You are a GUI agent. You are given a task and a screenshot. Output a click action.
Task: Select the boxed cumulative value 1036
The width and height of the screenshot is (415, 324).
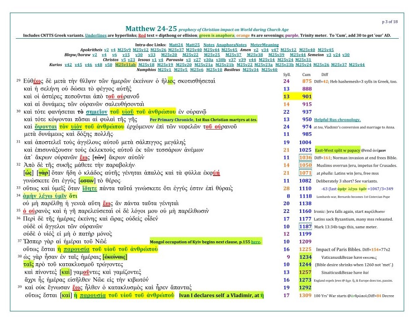305,158
